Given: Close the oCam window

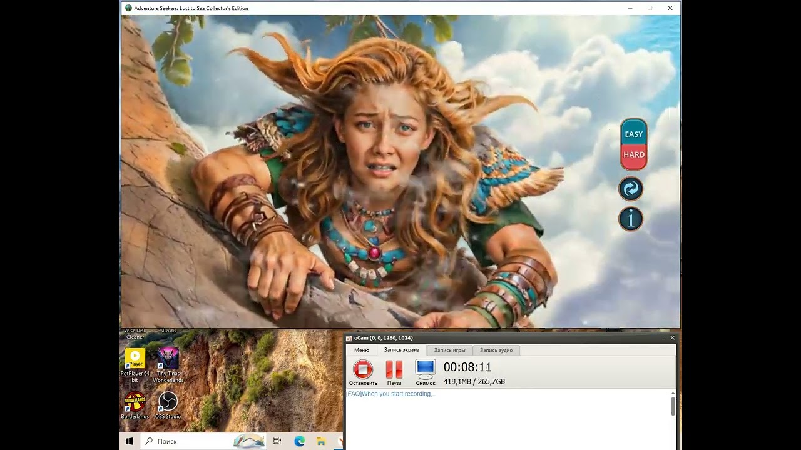Looking at the screenshot, I should [x=673, y=338].
